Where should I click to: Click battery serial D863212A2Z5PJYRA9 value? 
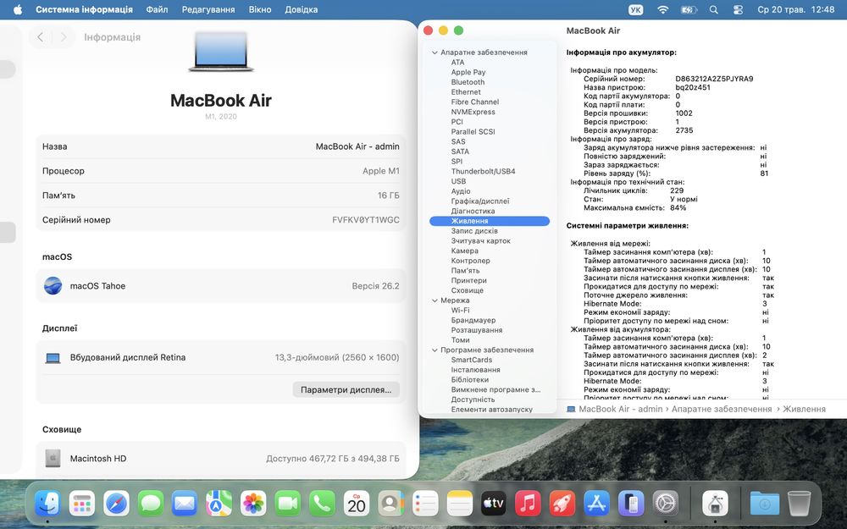714,79
